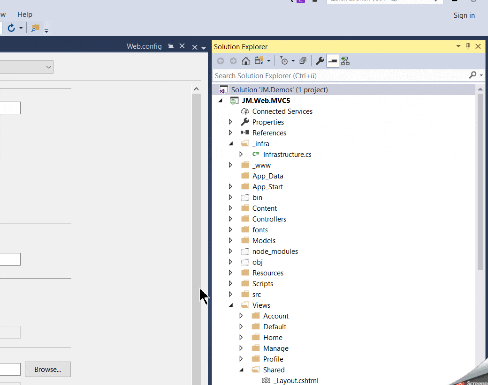This screenshot has height=385, width=488.
Task: Click the Back arrow in Solution Explorer toolbar
Action: coord(221,61)
